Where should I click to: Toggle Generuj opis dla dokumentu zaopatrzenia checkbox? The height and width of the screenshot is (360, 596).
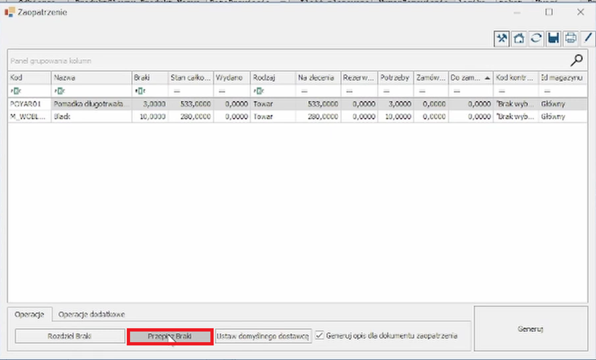point(320,335)
